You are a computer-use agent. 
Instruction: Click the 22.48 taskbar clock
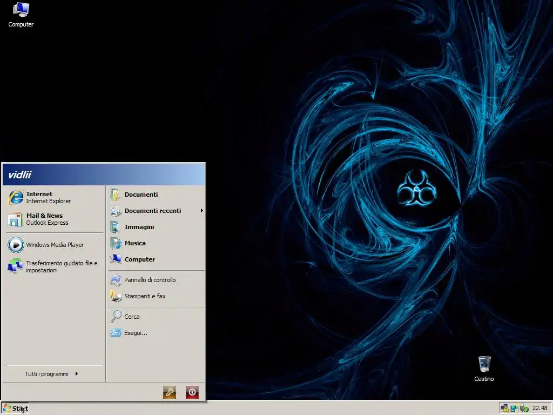[539, 408]
